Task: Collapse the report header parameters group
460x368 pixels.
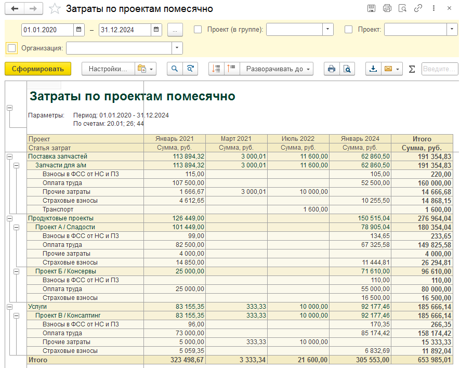Action: pos(10,108)
